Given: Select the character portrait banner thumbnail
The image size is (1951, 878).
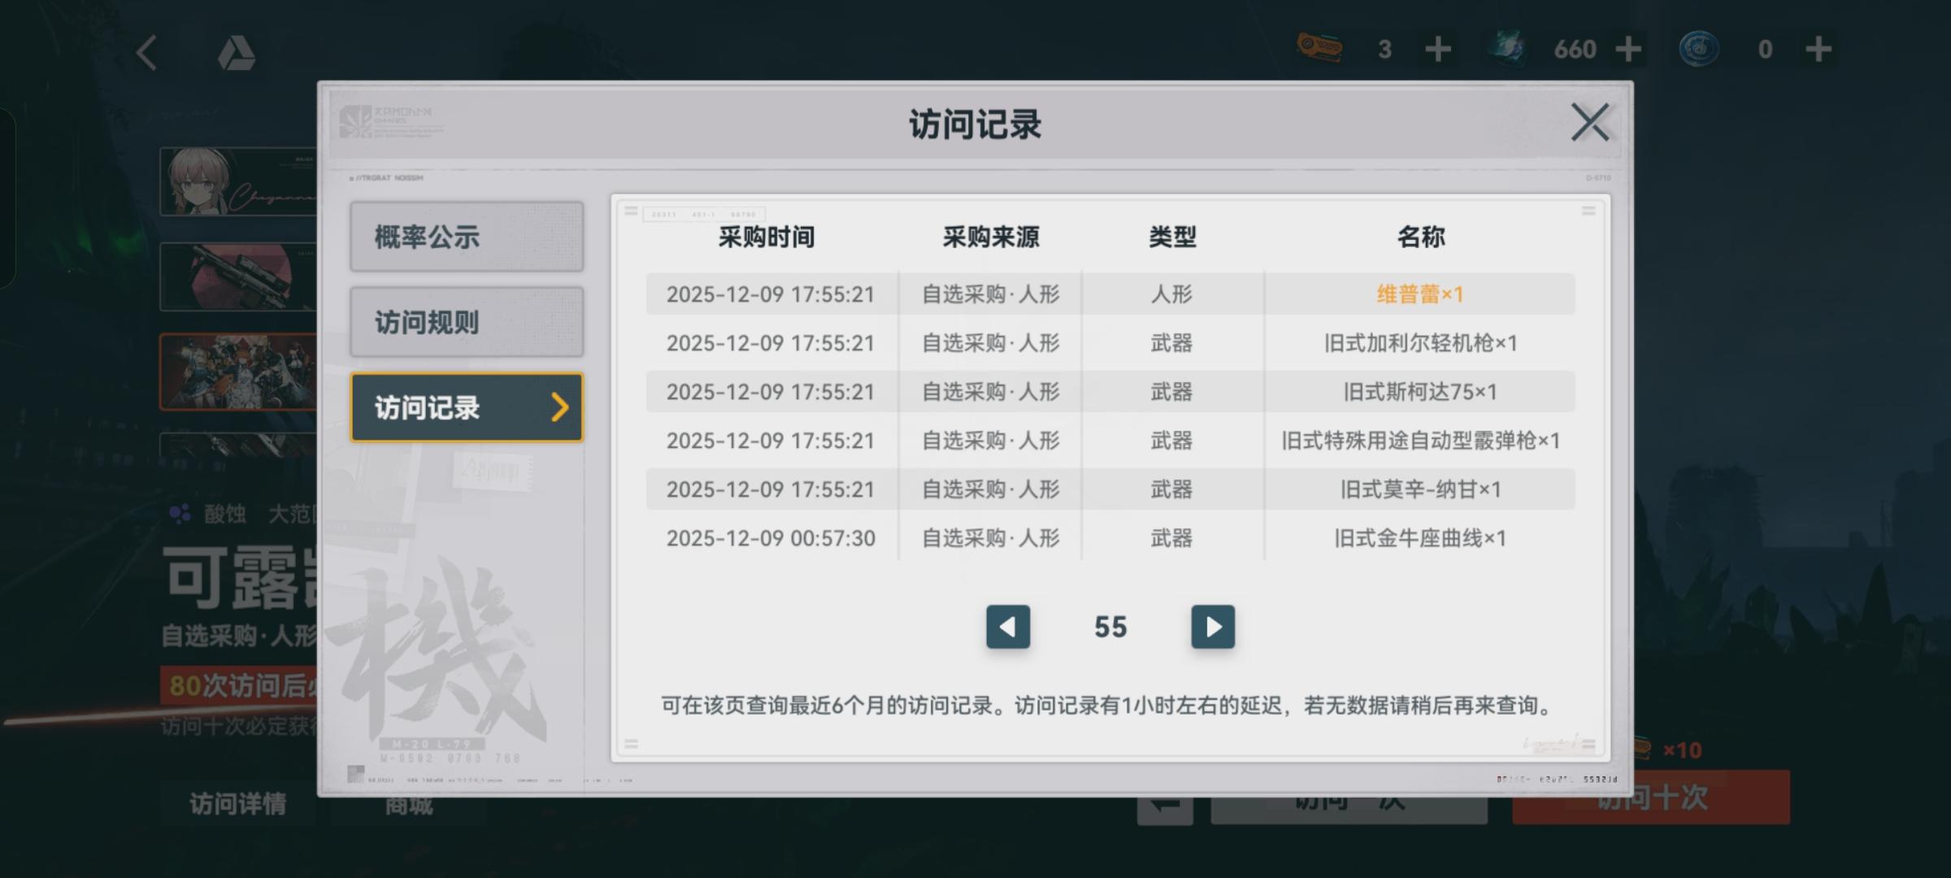Looking at the screenshot, I should coord(237,182).
